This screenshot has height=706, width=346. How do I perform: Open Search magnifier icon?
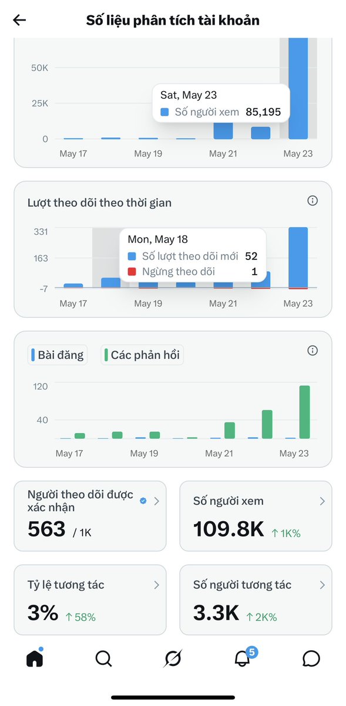click(103, 659)
